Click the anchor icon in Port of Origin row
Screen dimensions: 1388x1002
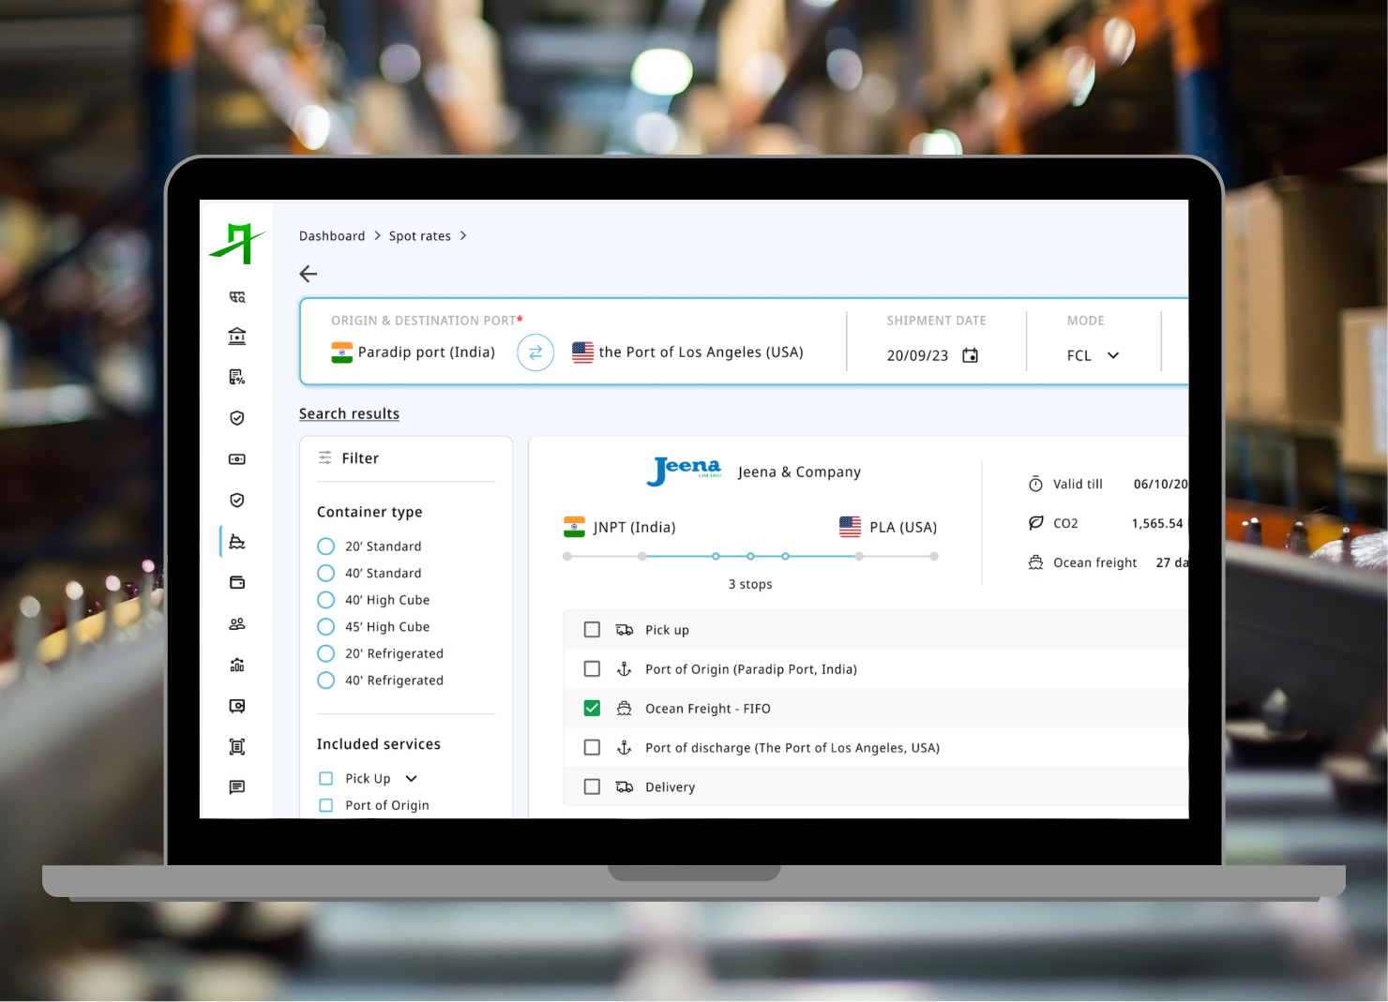point(624,669)
